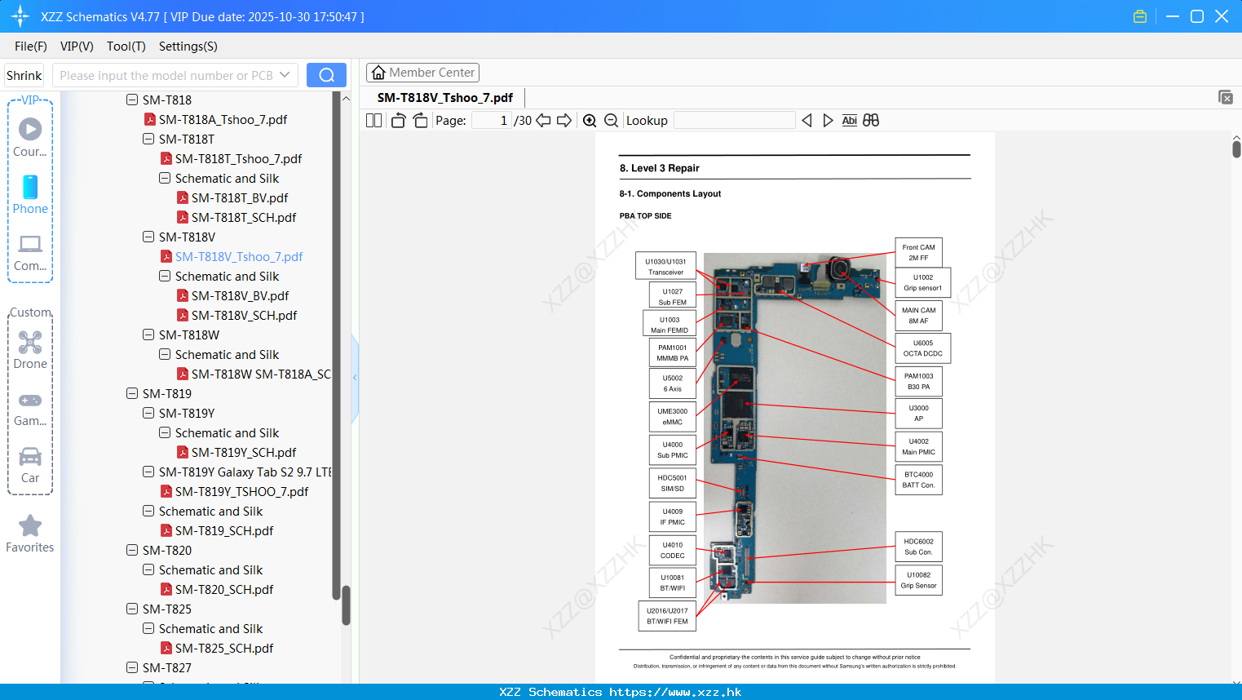Screen dimensions: 1242x700
Task: Select the SM-T818V_Tshoo_7.pdf tab
Action: click(x=445, y=98)
